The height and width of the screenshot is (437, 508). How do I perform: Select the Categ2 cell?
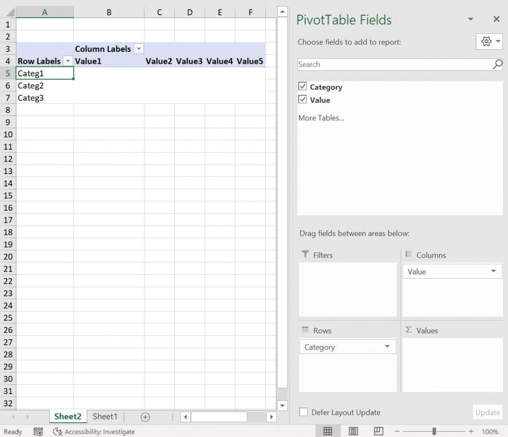pos(45,86)
